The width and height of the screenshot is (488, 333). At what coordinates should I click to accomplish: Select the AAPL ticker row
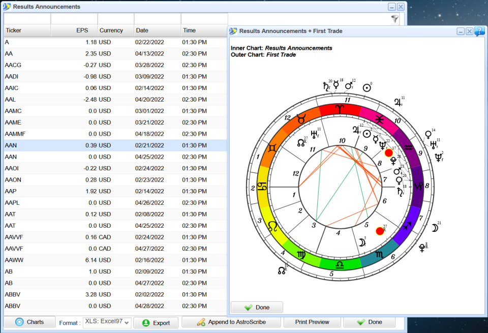(x=115, y=203)
